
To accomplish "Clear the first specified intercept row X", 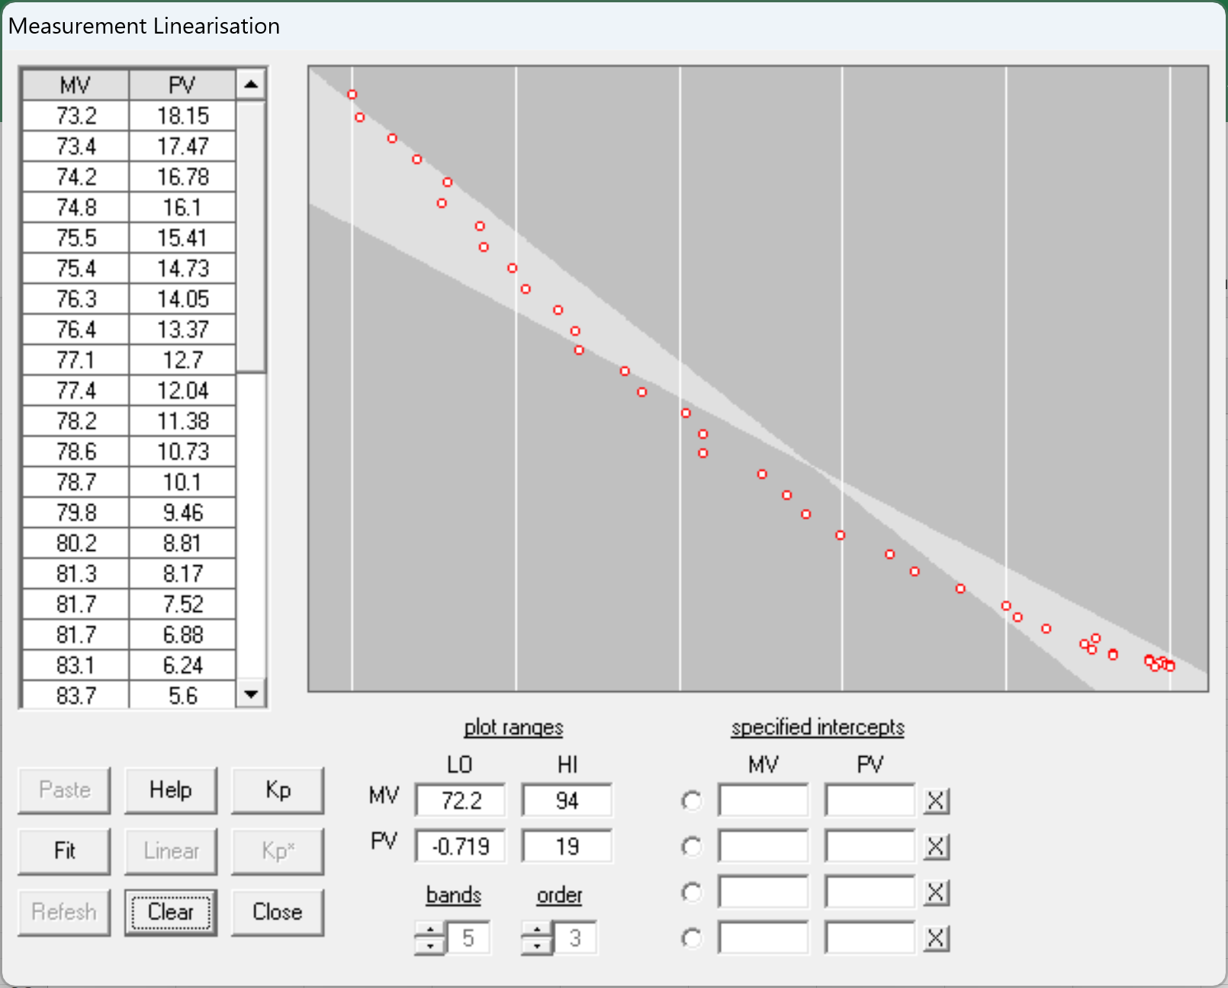I will pos(936,801).
